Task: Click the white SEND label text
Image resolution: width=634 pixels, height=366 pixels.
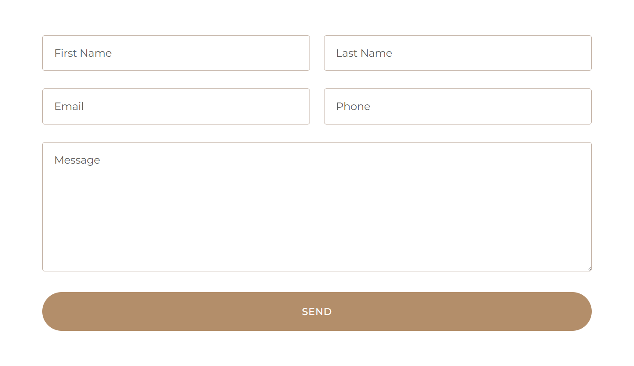Action: tap(317, 311)
